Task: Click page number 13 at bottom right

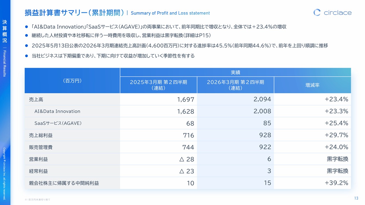Action: [356, 198]
